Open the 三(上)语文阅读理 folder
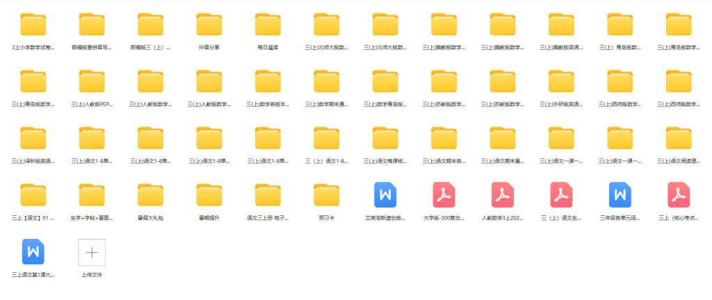The width and height of the screenshot is (712, 300). pyautogui.click(x=678, y=138)
